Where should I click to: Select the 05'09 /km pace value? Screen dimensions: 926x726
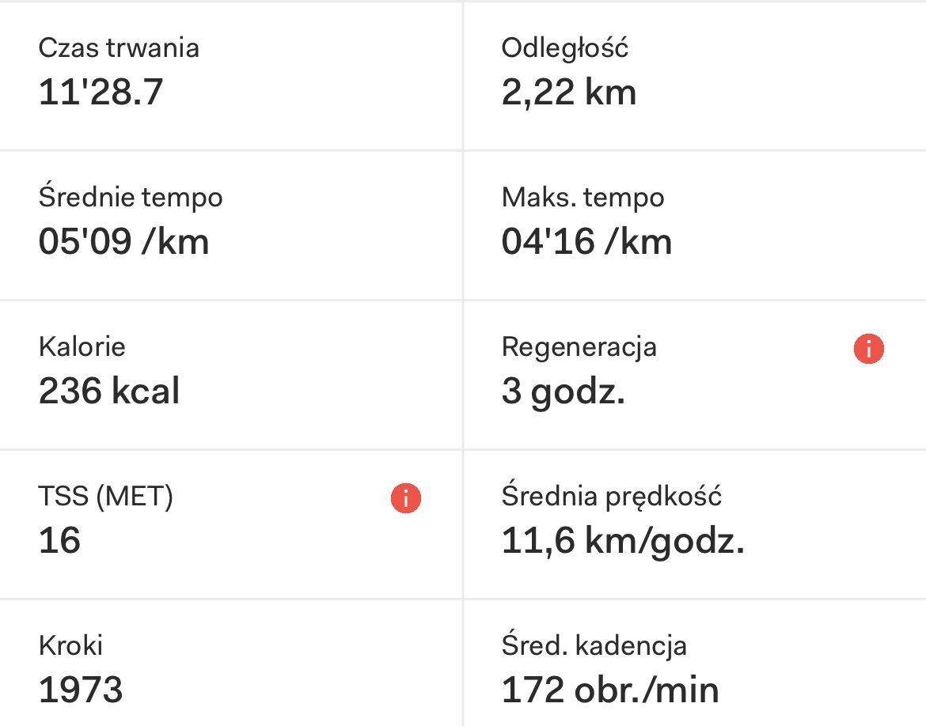[123, 242]
